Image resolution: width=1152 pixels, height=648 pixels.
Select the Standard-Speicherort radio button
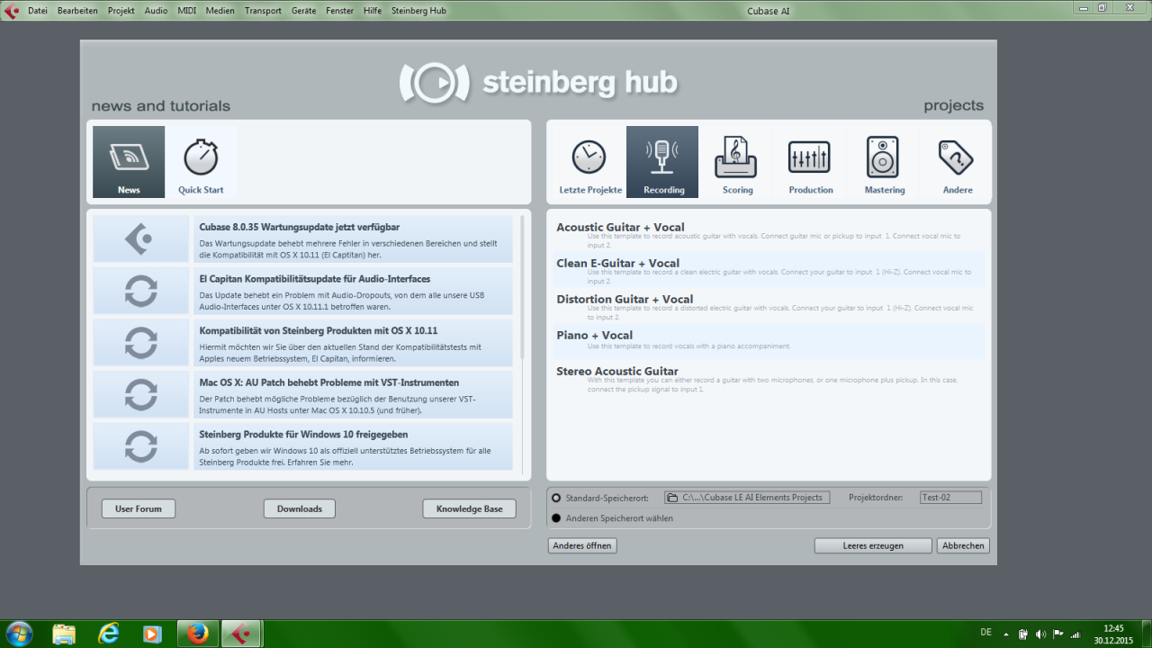[556, 498]
